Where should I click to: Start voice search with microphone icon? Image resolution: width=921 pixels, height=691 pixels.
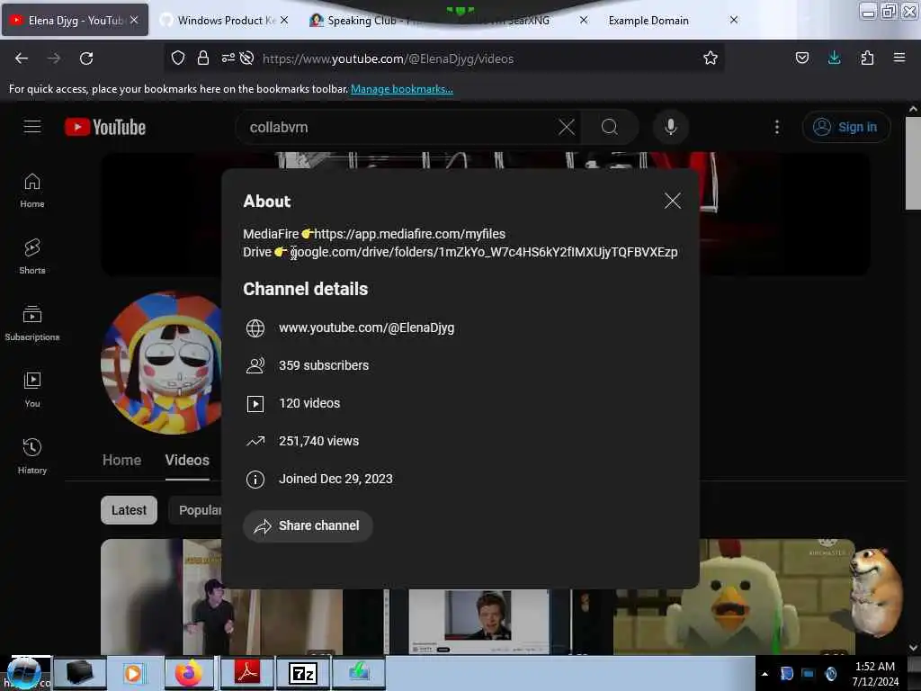point(671,127)
